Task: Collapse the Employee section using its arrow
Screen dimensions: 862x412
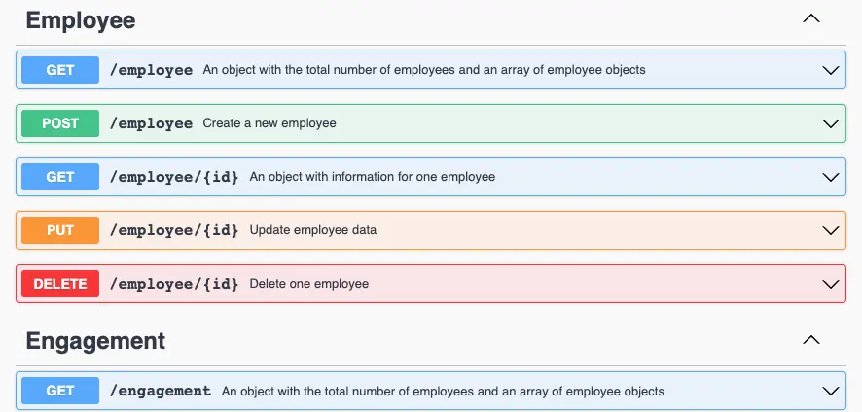Action: click(x=810, y=19)
